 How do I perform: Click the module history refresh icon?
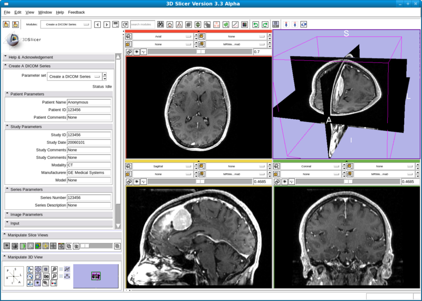point(125,24)
